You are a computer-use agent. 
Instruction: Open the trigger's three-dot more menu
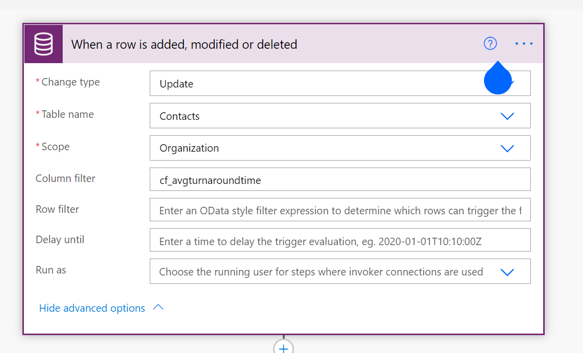pos(524,44)
